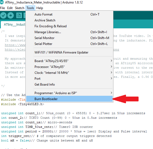Click the Upload arrow toolbar icon
This screenshot has height=149, width=153.
coord(10,16)
